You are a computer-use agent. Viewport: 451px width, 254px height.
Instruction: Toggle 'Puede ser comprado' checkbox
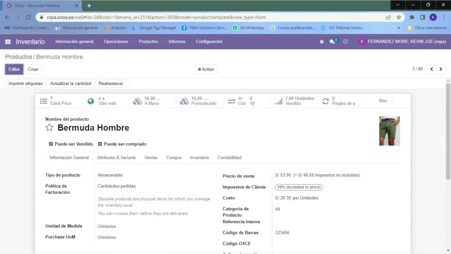point(100,144)
